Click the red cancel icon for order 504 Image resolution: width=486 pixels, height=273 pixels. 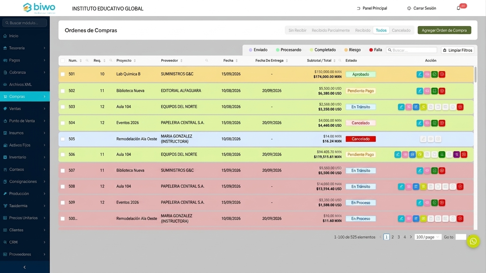pyautogui.click(x=442, y=123)
